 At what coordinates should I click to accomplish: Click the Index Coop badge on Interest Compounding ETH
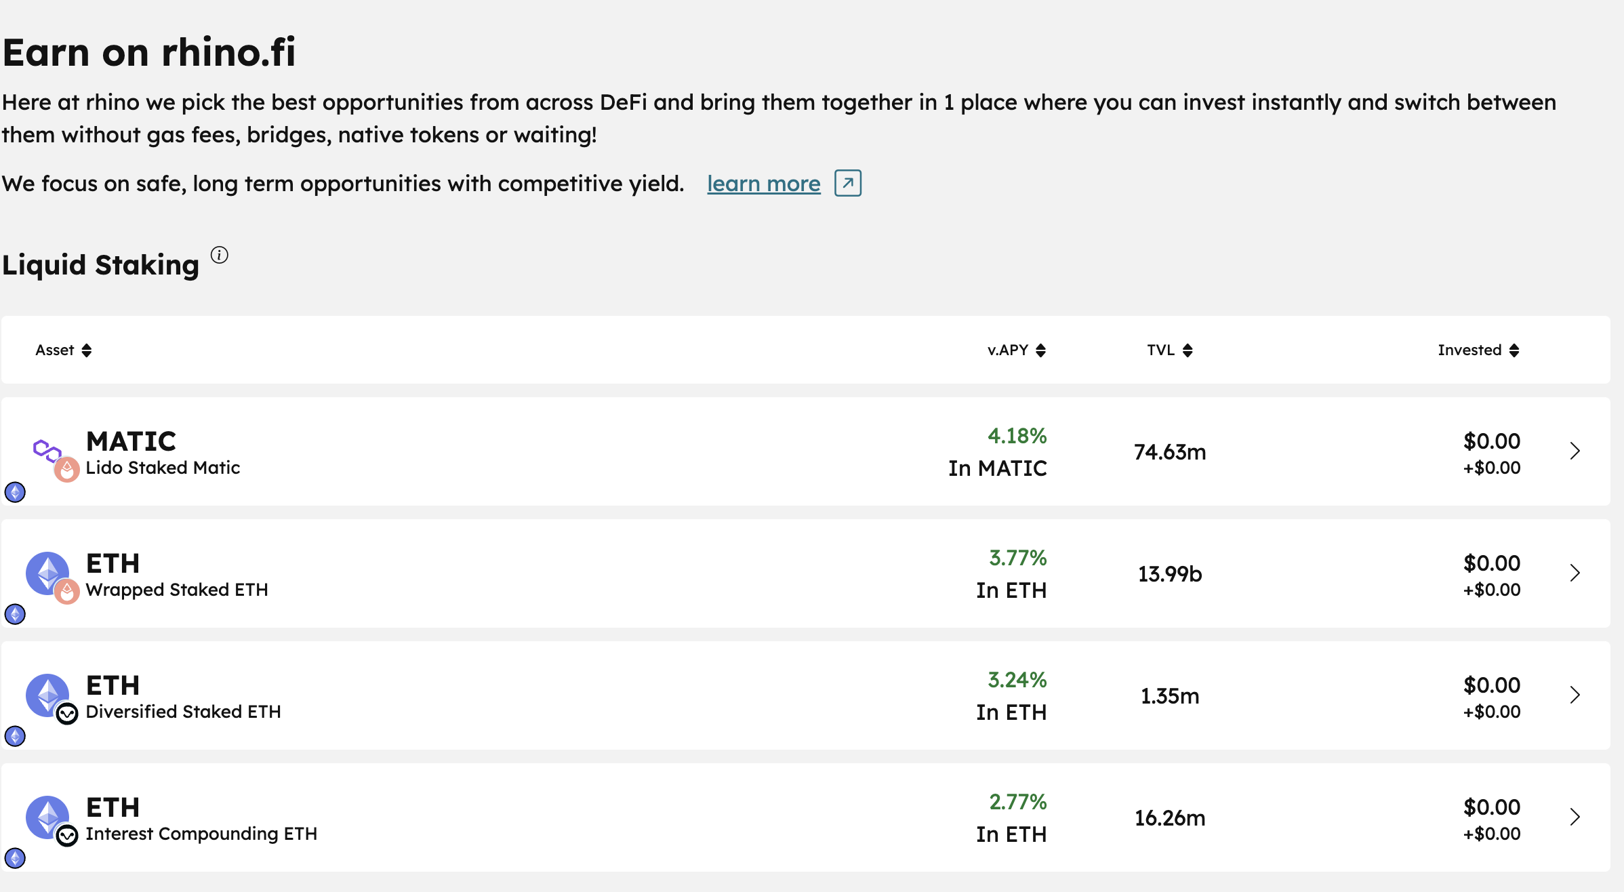pyautogui.click(x=67, y=836)
